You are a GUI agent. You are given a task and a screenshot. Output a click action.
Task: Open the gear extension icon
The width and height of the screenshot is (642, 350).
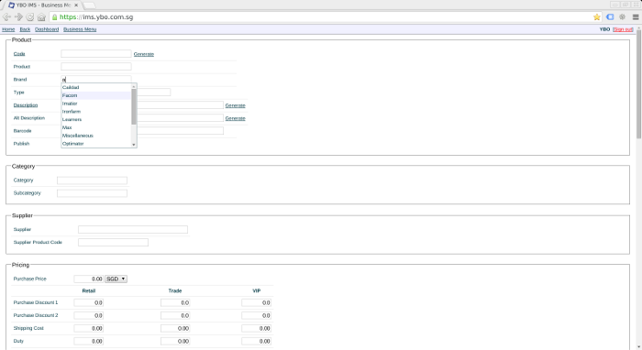point(623,17)
